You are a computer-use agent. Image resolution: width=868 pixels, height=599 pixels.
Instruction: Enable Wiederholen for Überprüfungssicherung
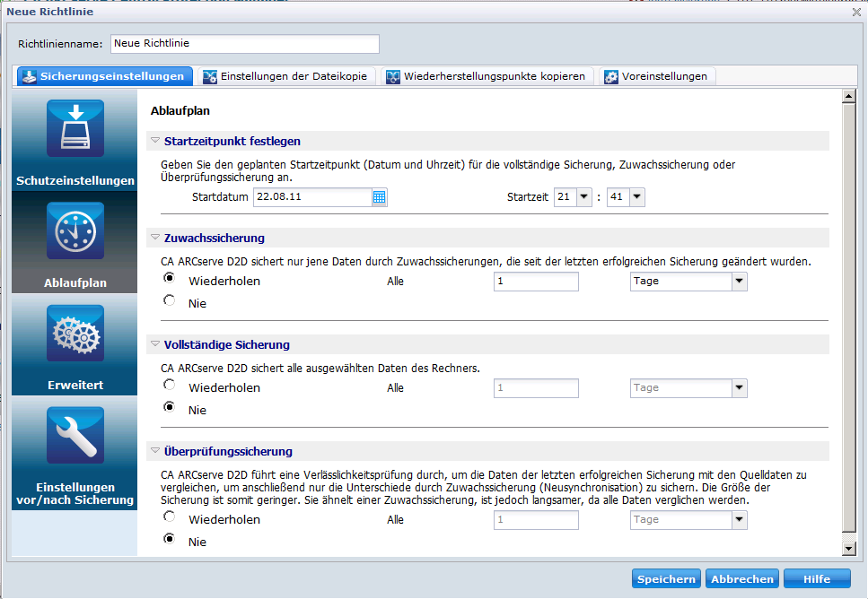point(170,517)
